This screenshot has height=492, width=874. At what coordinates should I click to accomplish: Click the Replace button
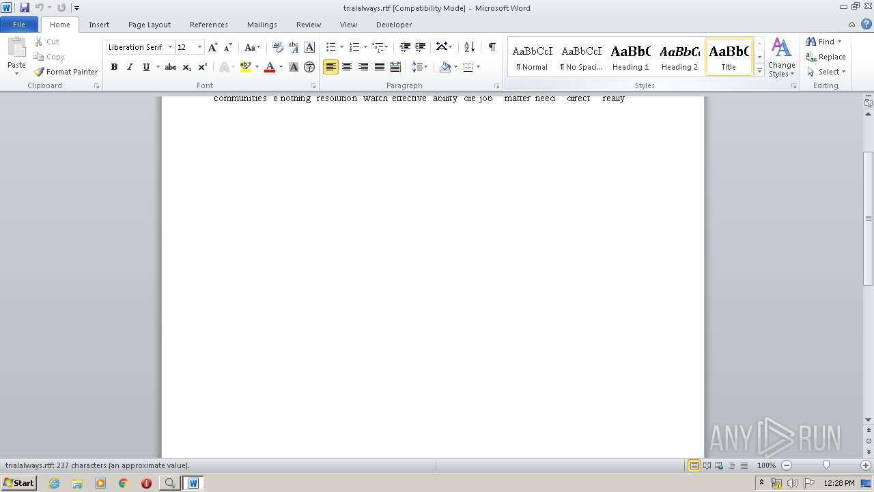pyautogui.click(x=826, y=57)
